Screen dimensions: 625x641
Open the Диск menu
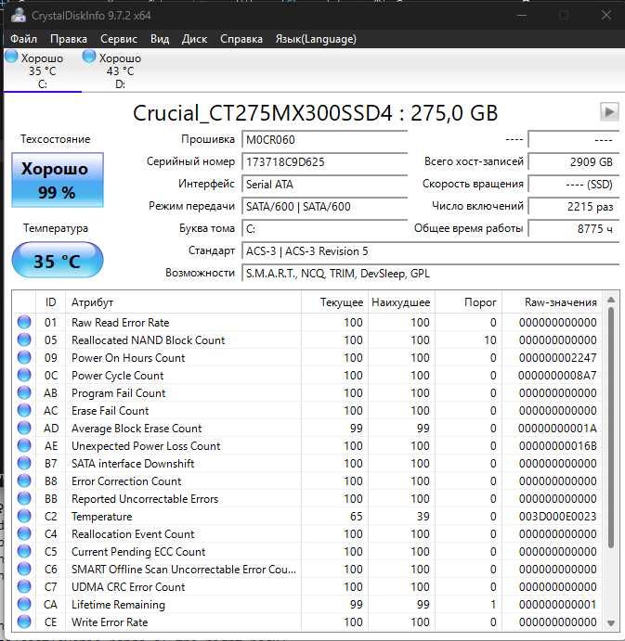(194, 39)
